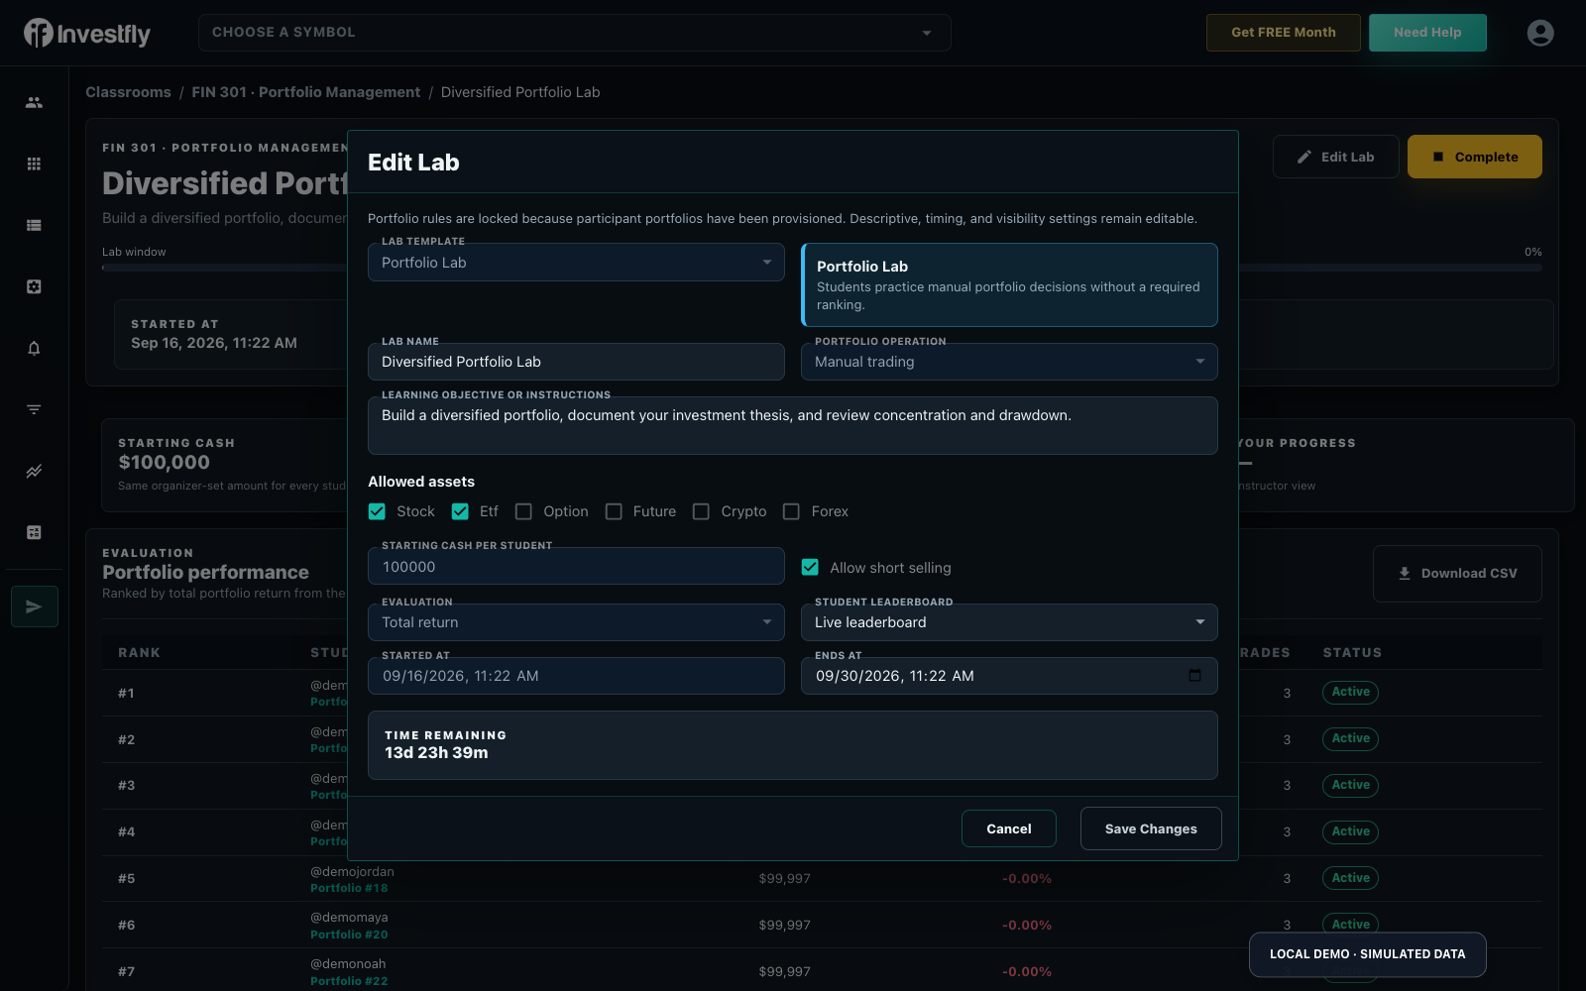This screenshot has width=1586, height=991.
Task: Open the user account avatar menu
Action: point(1540,33)
